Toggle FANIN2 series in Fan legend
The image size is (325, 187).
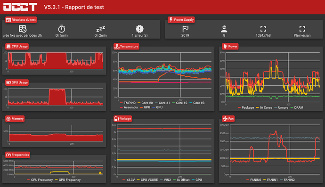point(287,180)
